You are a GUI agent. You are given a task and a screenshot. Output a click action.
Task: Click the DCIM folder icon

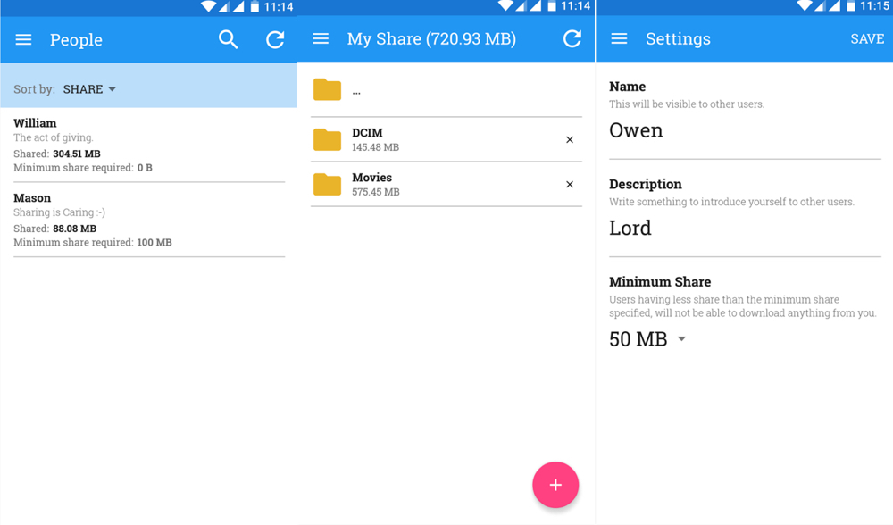[328, 140]
